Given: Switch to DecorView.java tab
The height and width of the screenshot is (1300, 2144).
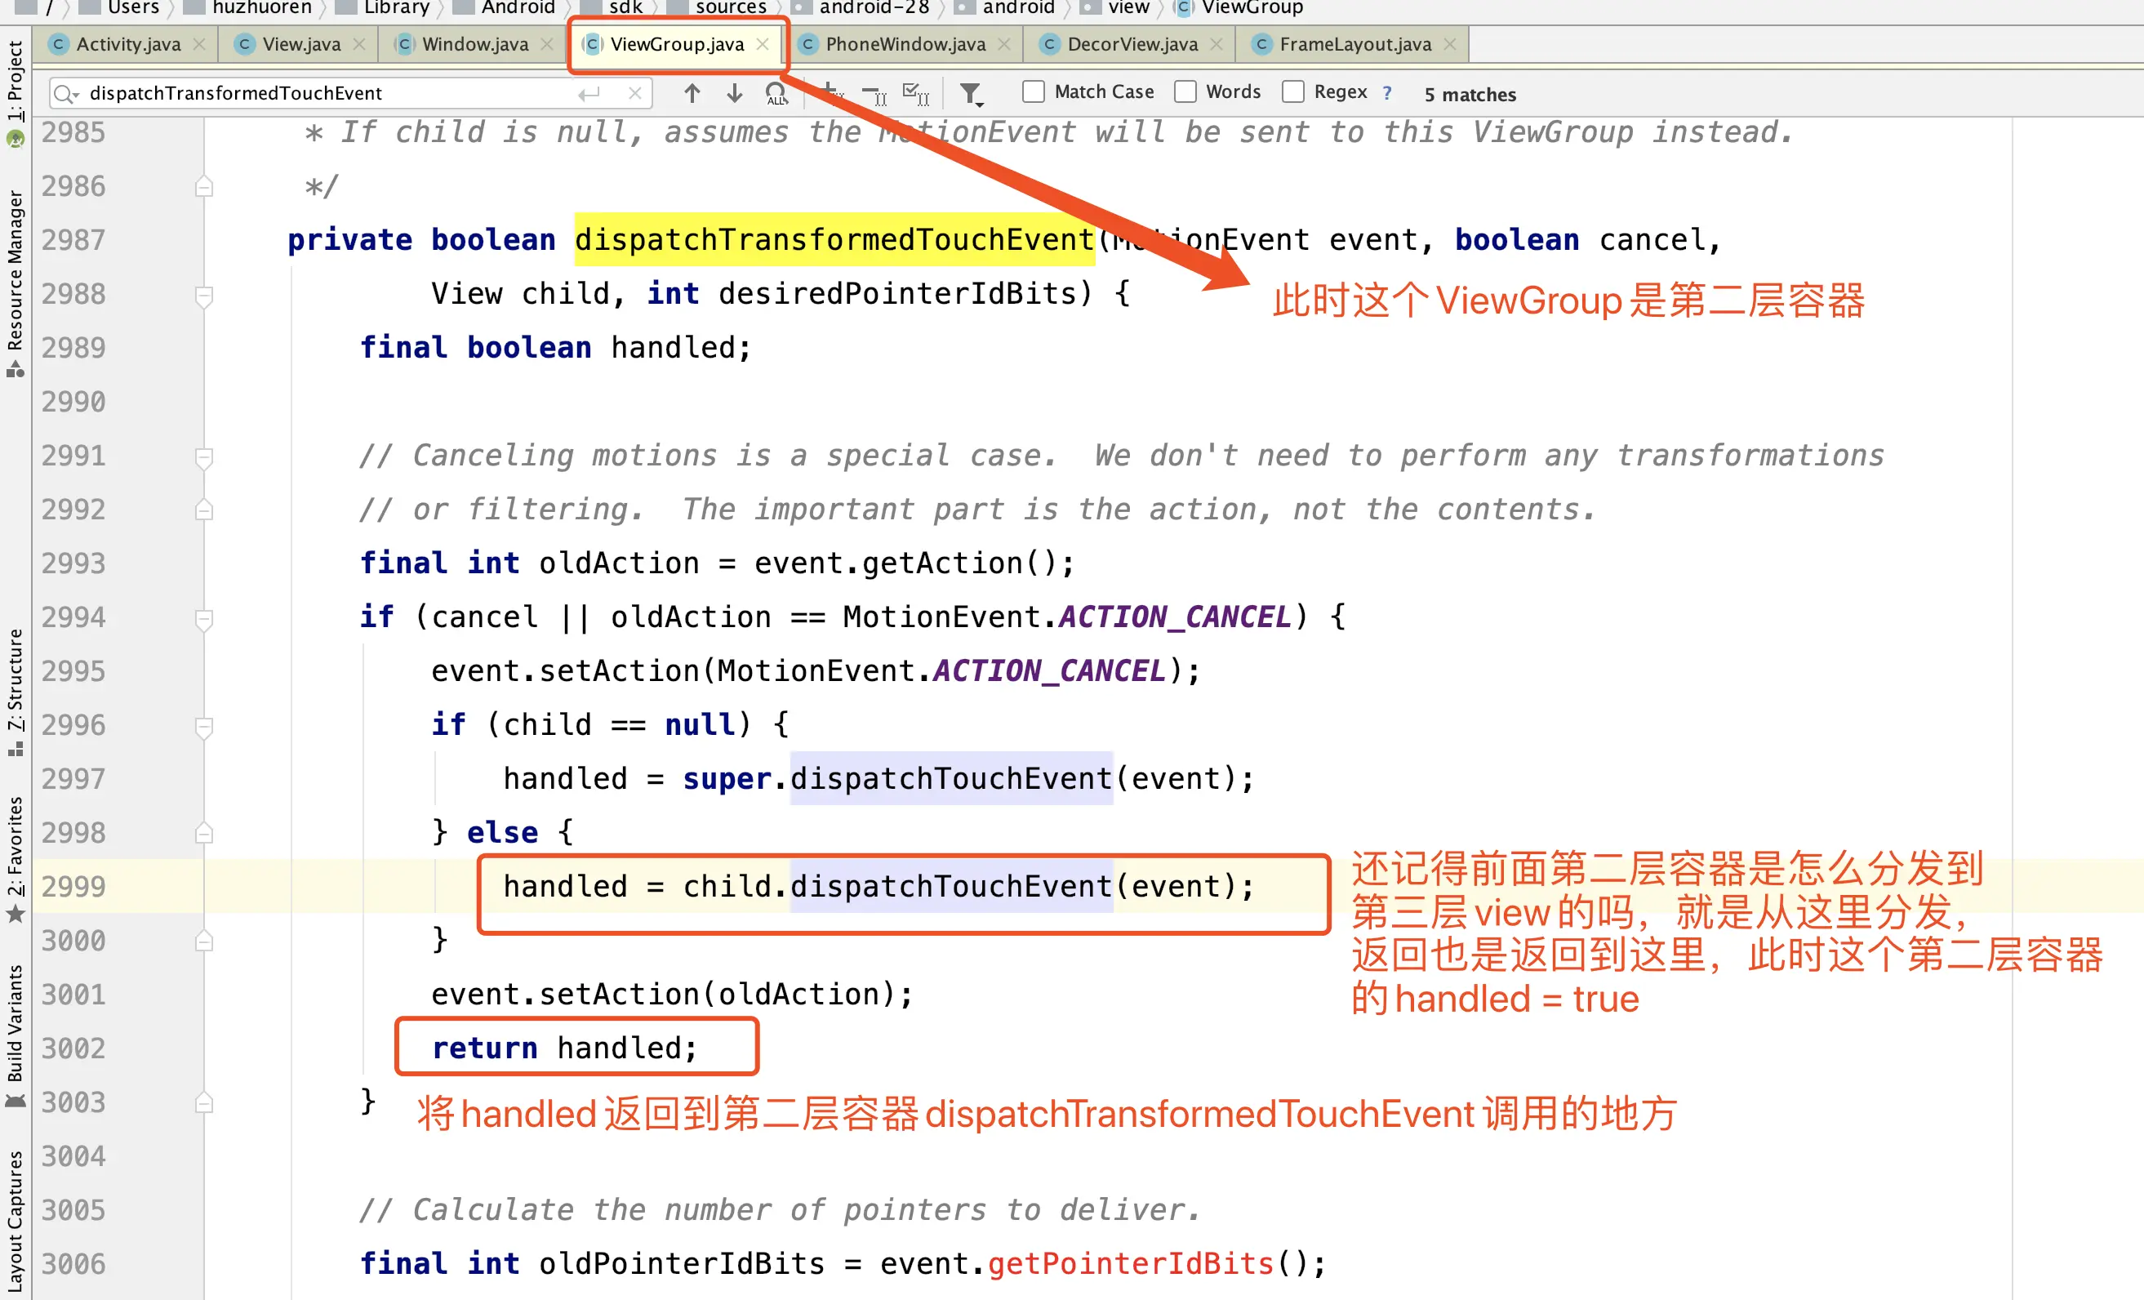Looking at the screenshot, I should [1131, 44].
